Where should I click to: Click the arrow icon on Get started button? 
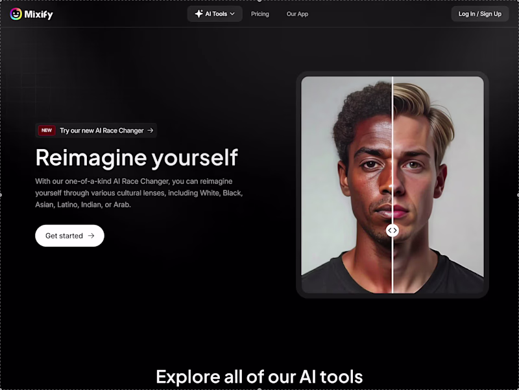pyautogui.click(x=92, y=236)
